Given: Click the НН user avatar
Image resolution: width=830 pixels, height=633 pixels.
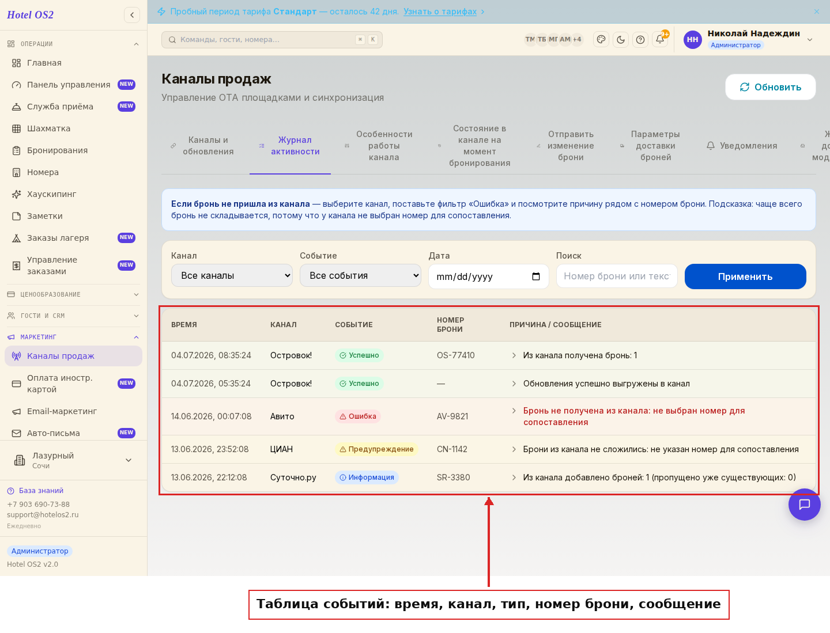Looking at the screenshot, I should [x=693, y=40].
